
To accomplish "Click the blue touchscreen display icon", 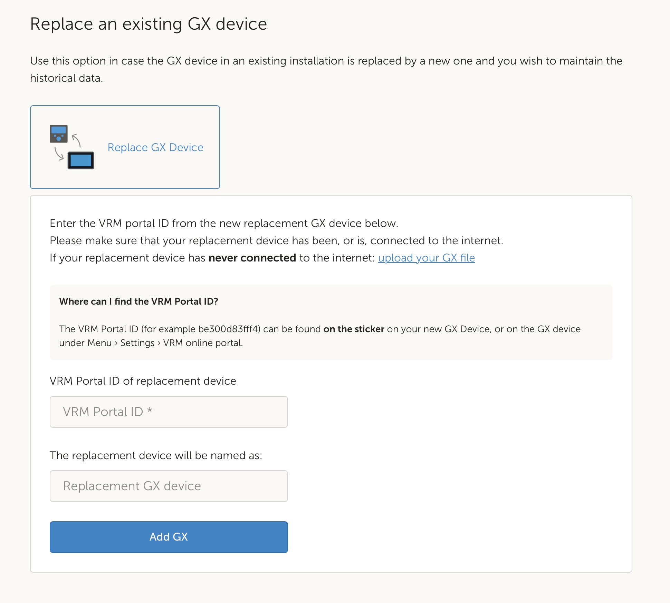I will (81, 160).
